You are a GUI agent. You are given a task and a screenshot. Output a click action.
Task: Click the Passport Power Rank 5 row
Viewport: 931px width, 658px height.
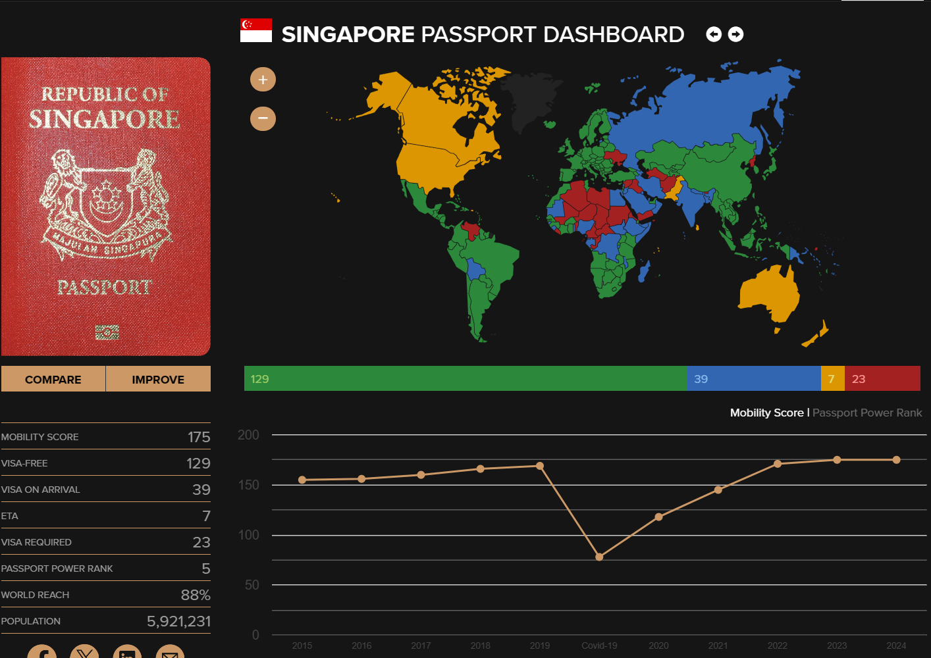[x=105, y=568]
